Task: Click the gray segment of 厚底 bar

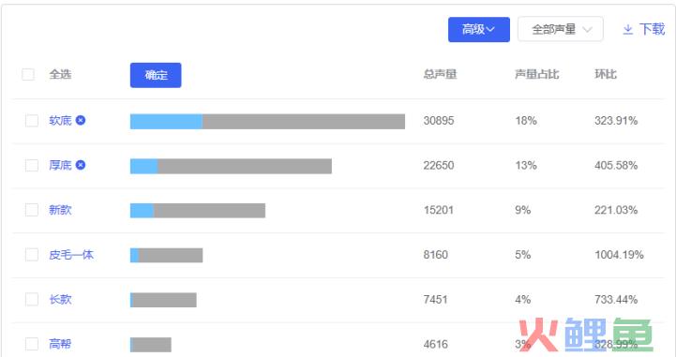Action: (245, 166)
